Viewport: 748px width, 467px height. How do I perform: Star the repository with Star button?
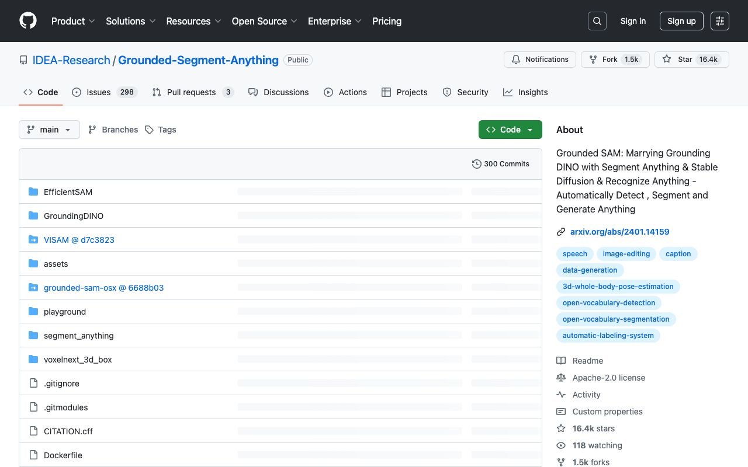click(692, 60)
